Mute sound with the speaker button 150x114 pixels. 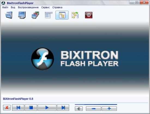pos(79,109)
